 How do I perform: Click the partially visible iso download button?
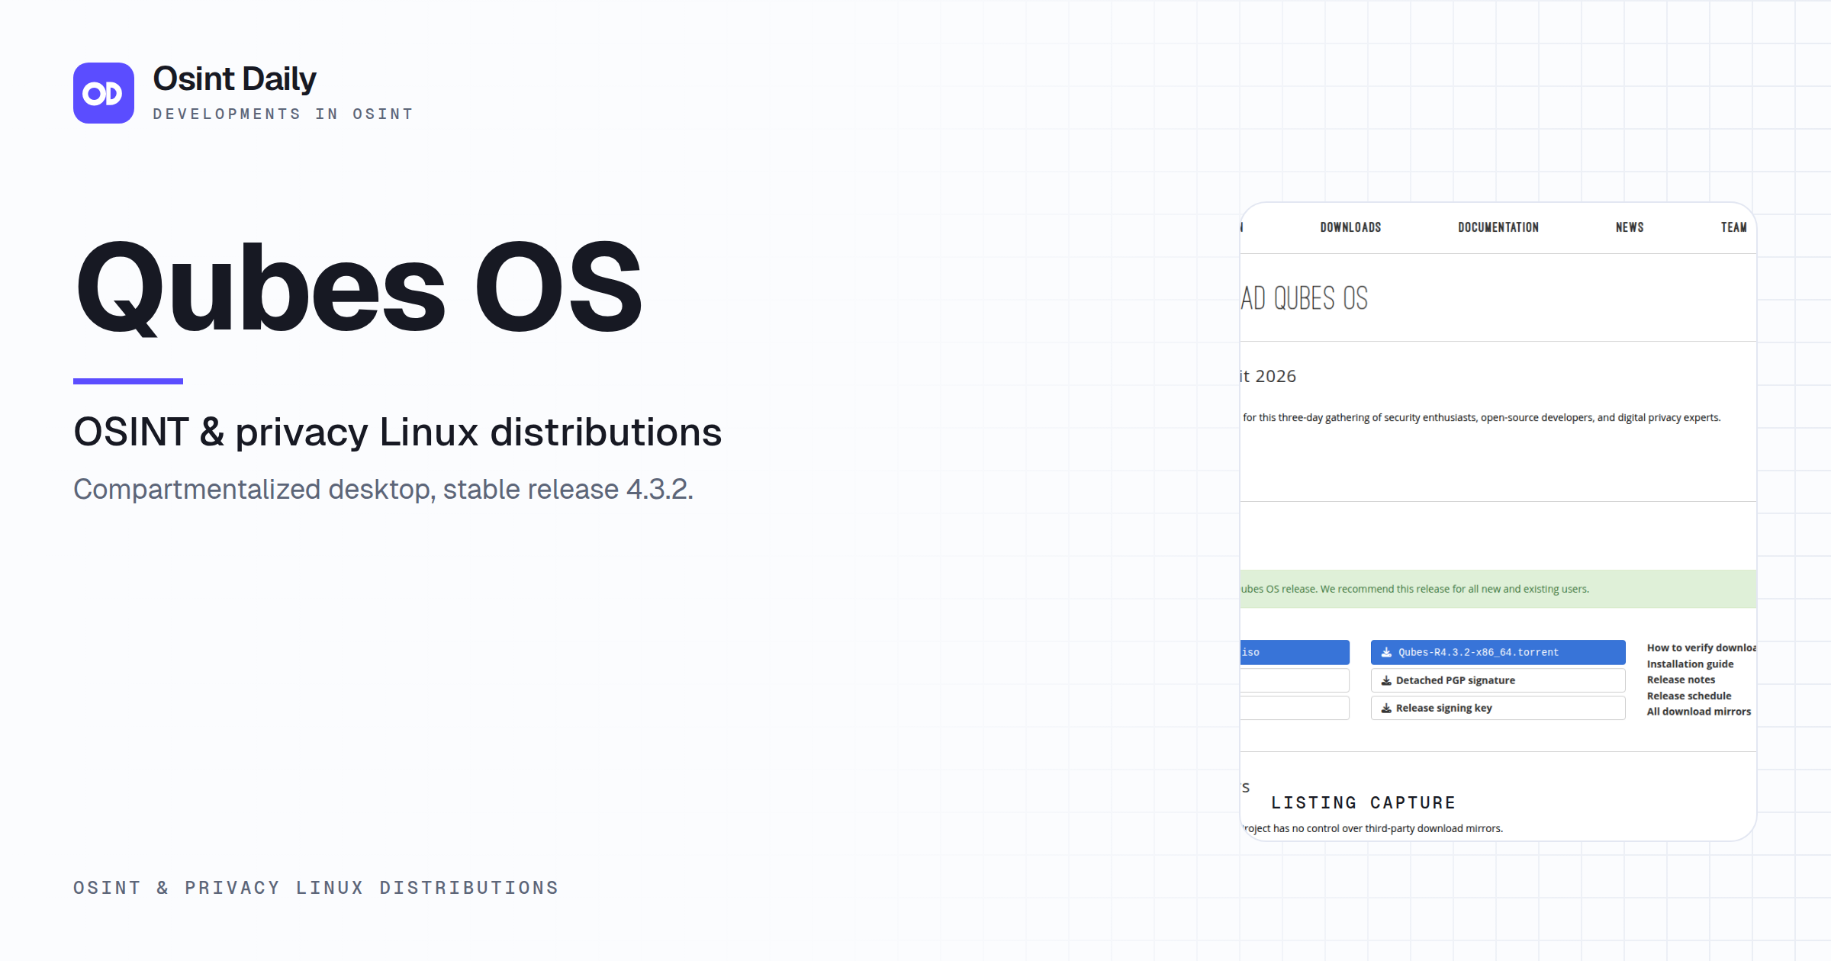point(1295,652)
